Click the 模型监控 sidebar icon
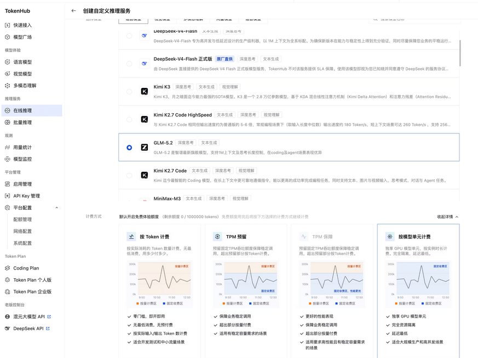The height and width of the screenshot is (358, 478). click(7, 159)
